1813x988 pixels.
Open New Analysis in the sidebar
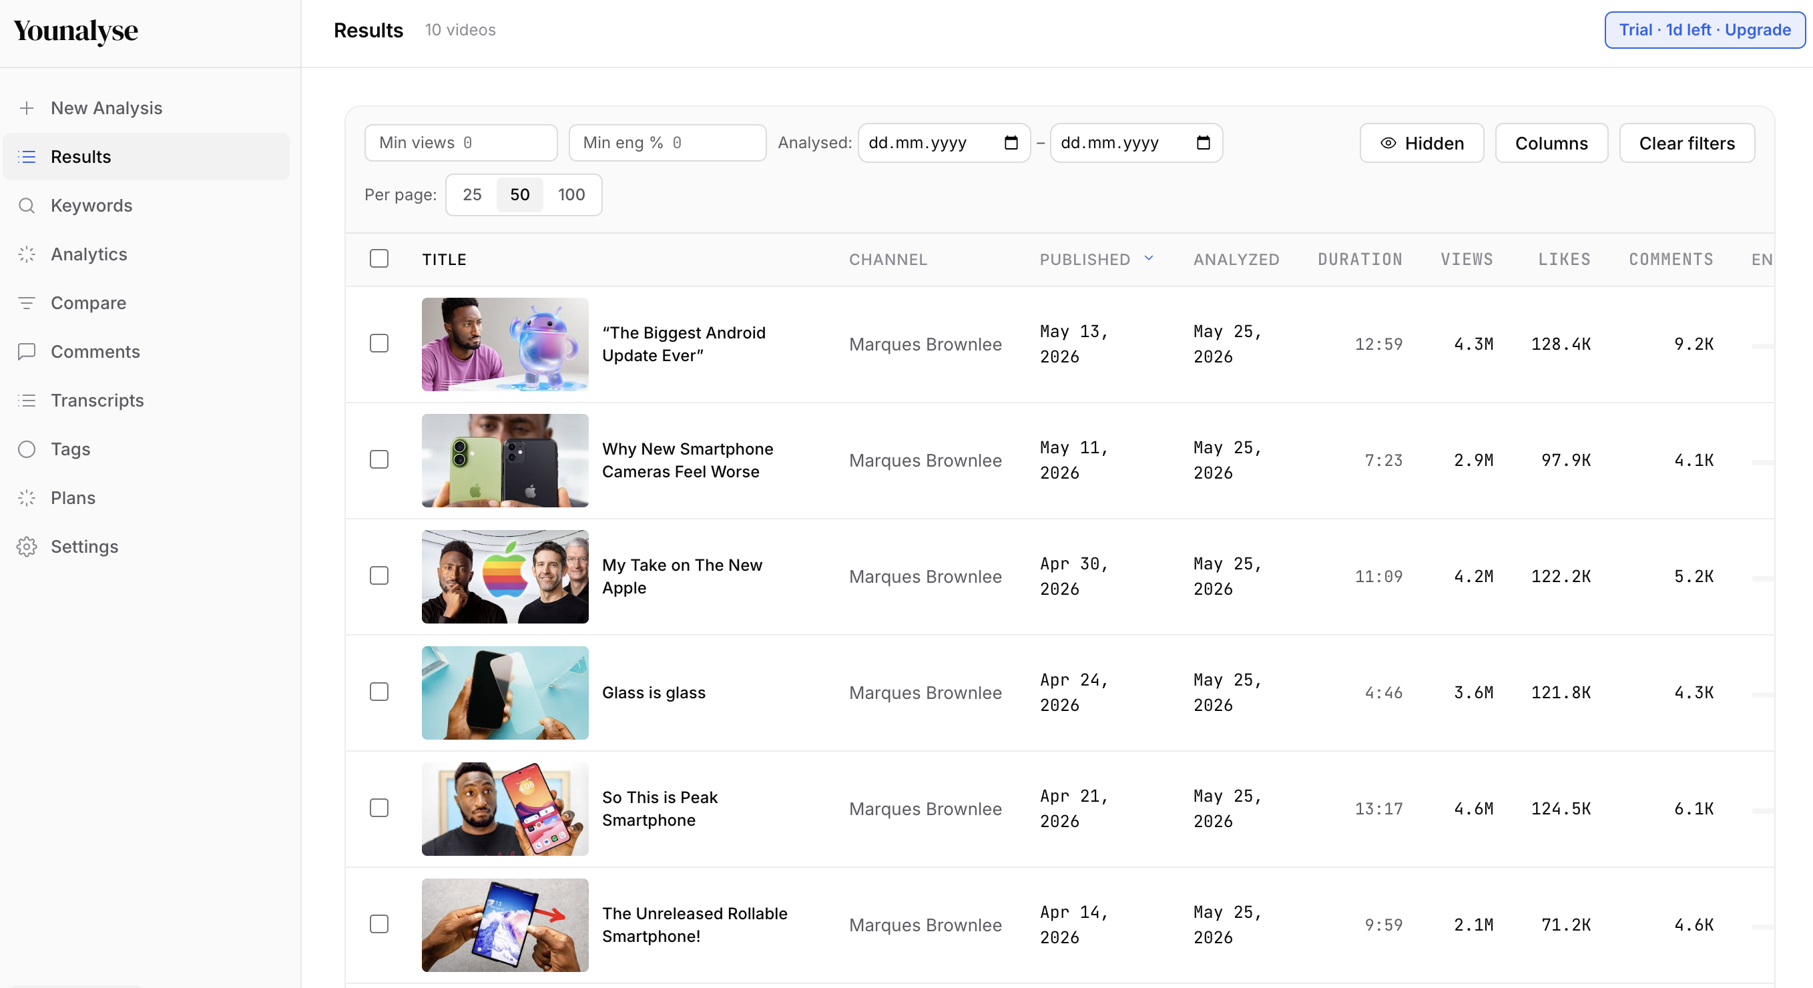(x=146, y=107)
